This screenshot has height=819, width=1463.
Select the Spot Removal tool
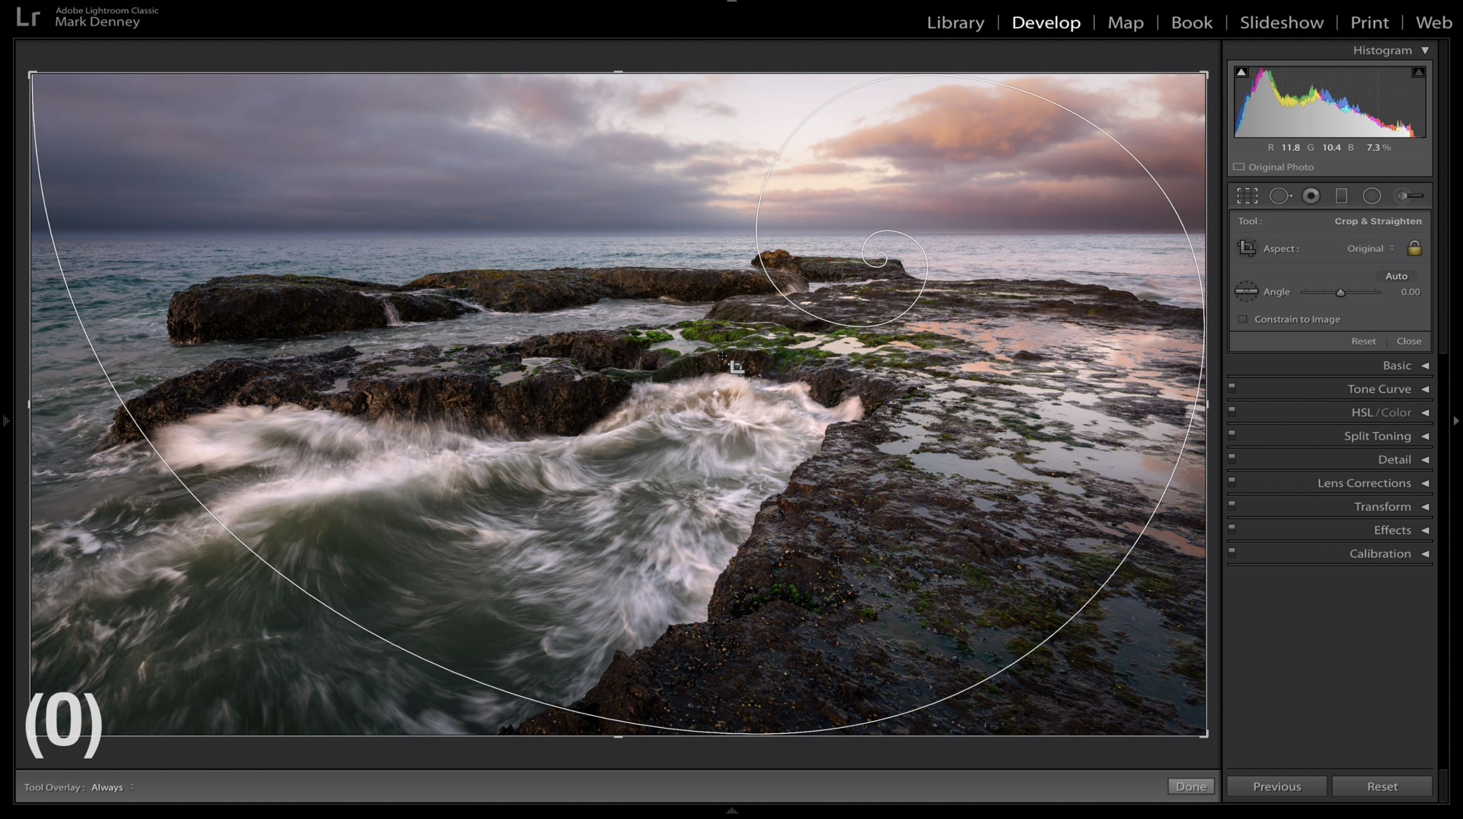coord(1280,196)
